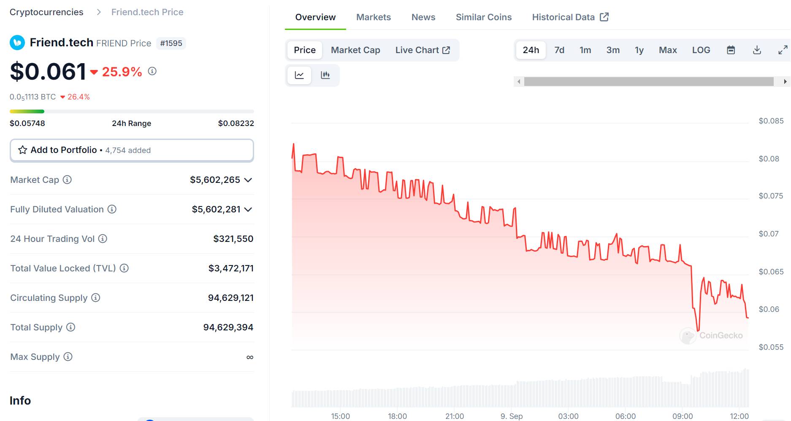Open the Markets tab

(374, 17)
